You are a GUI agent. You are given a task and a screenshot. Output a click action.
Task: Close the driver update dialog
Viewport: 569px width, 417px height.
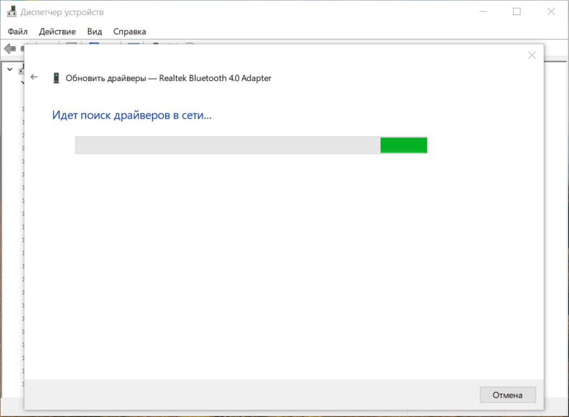point(532,55)
